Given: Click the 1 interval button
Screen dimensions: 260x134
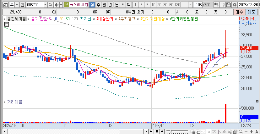Looking at the screenshot, I should click(x=135, y=5).
